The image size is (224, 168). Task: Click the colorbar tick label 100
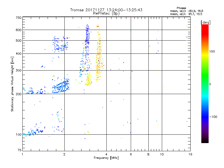pos(213,52)
